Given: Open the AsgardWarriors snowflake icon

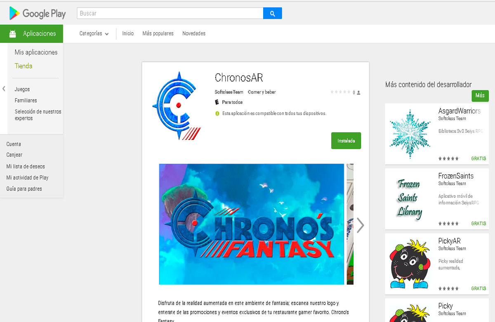Looking at the screenshot, I should (410, 134).
